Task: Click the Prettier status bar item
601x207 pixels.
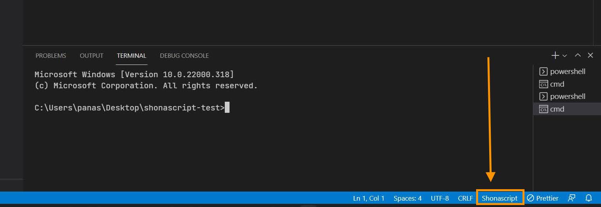Action: pyautogui.click(x=542, y=198)
